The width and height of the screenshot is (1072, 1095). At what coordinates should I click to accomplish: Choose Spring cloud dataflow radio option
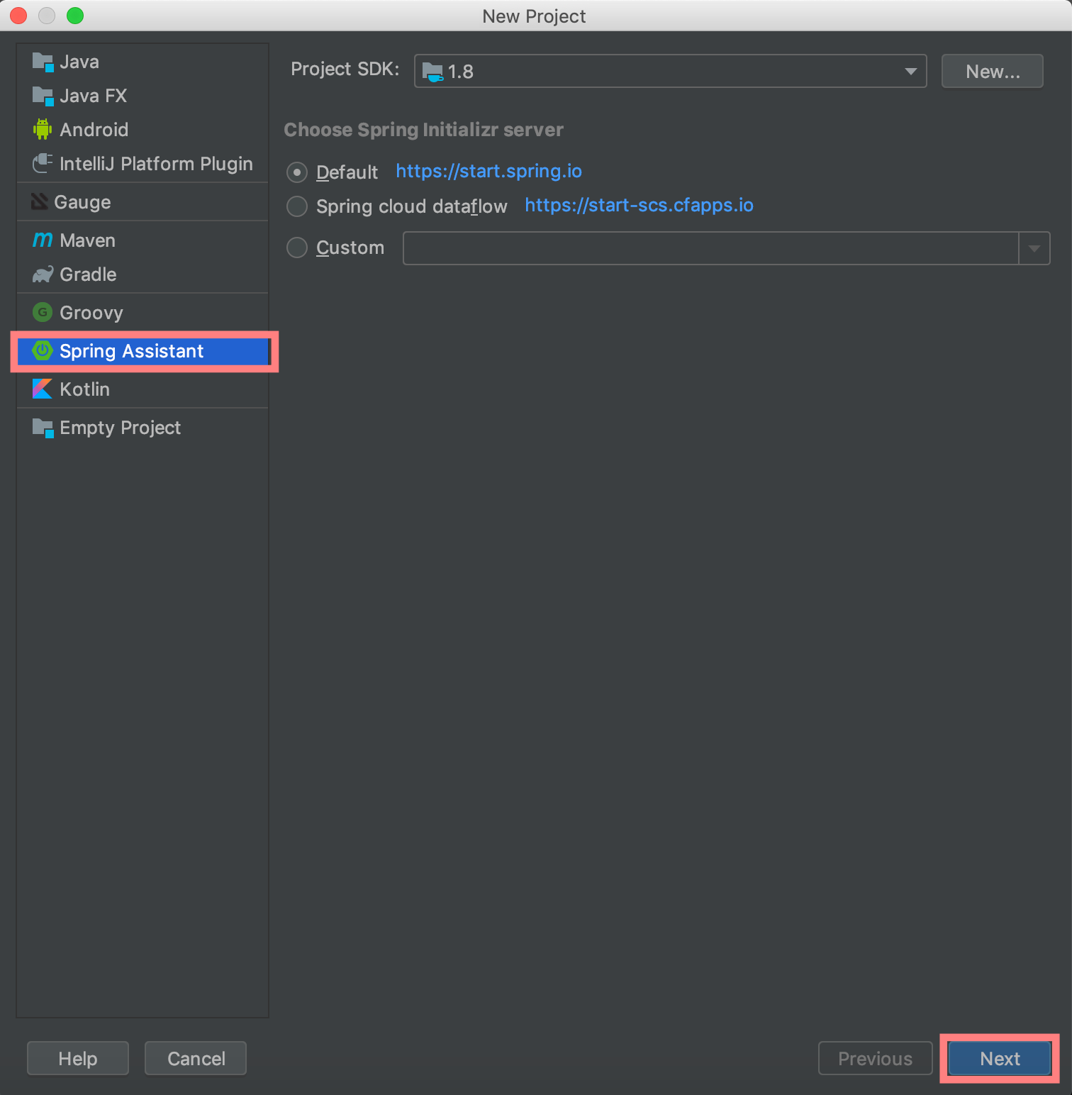[x=297, y=206]
